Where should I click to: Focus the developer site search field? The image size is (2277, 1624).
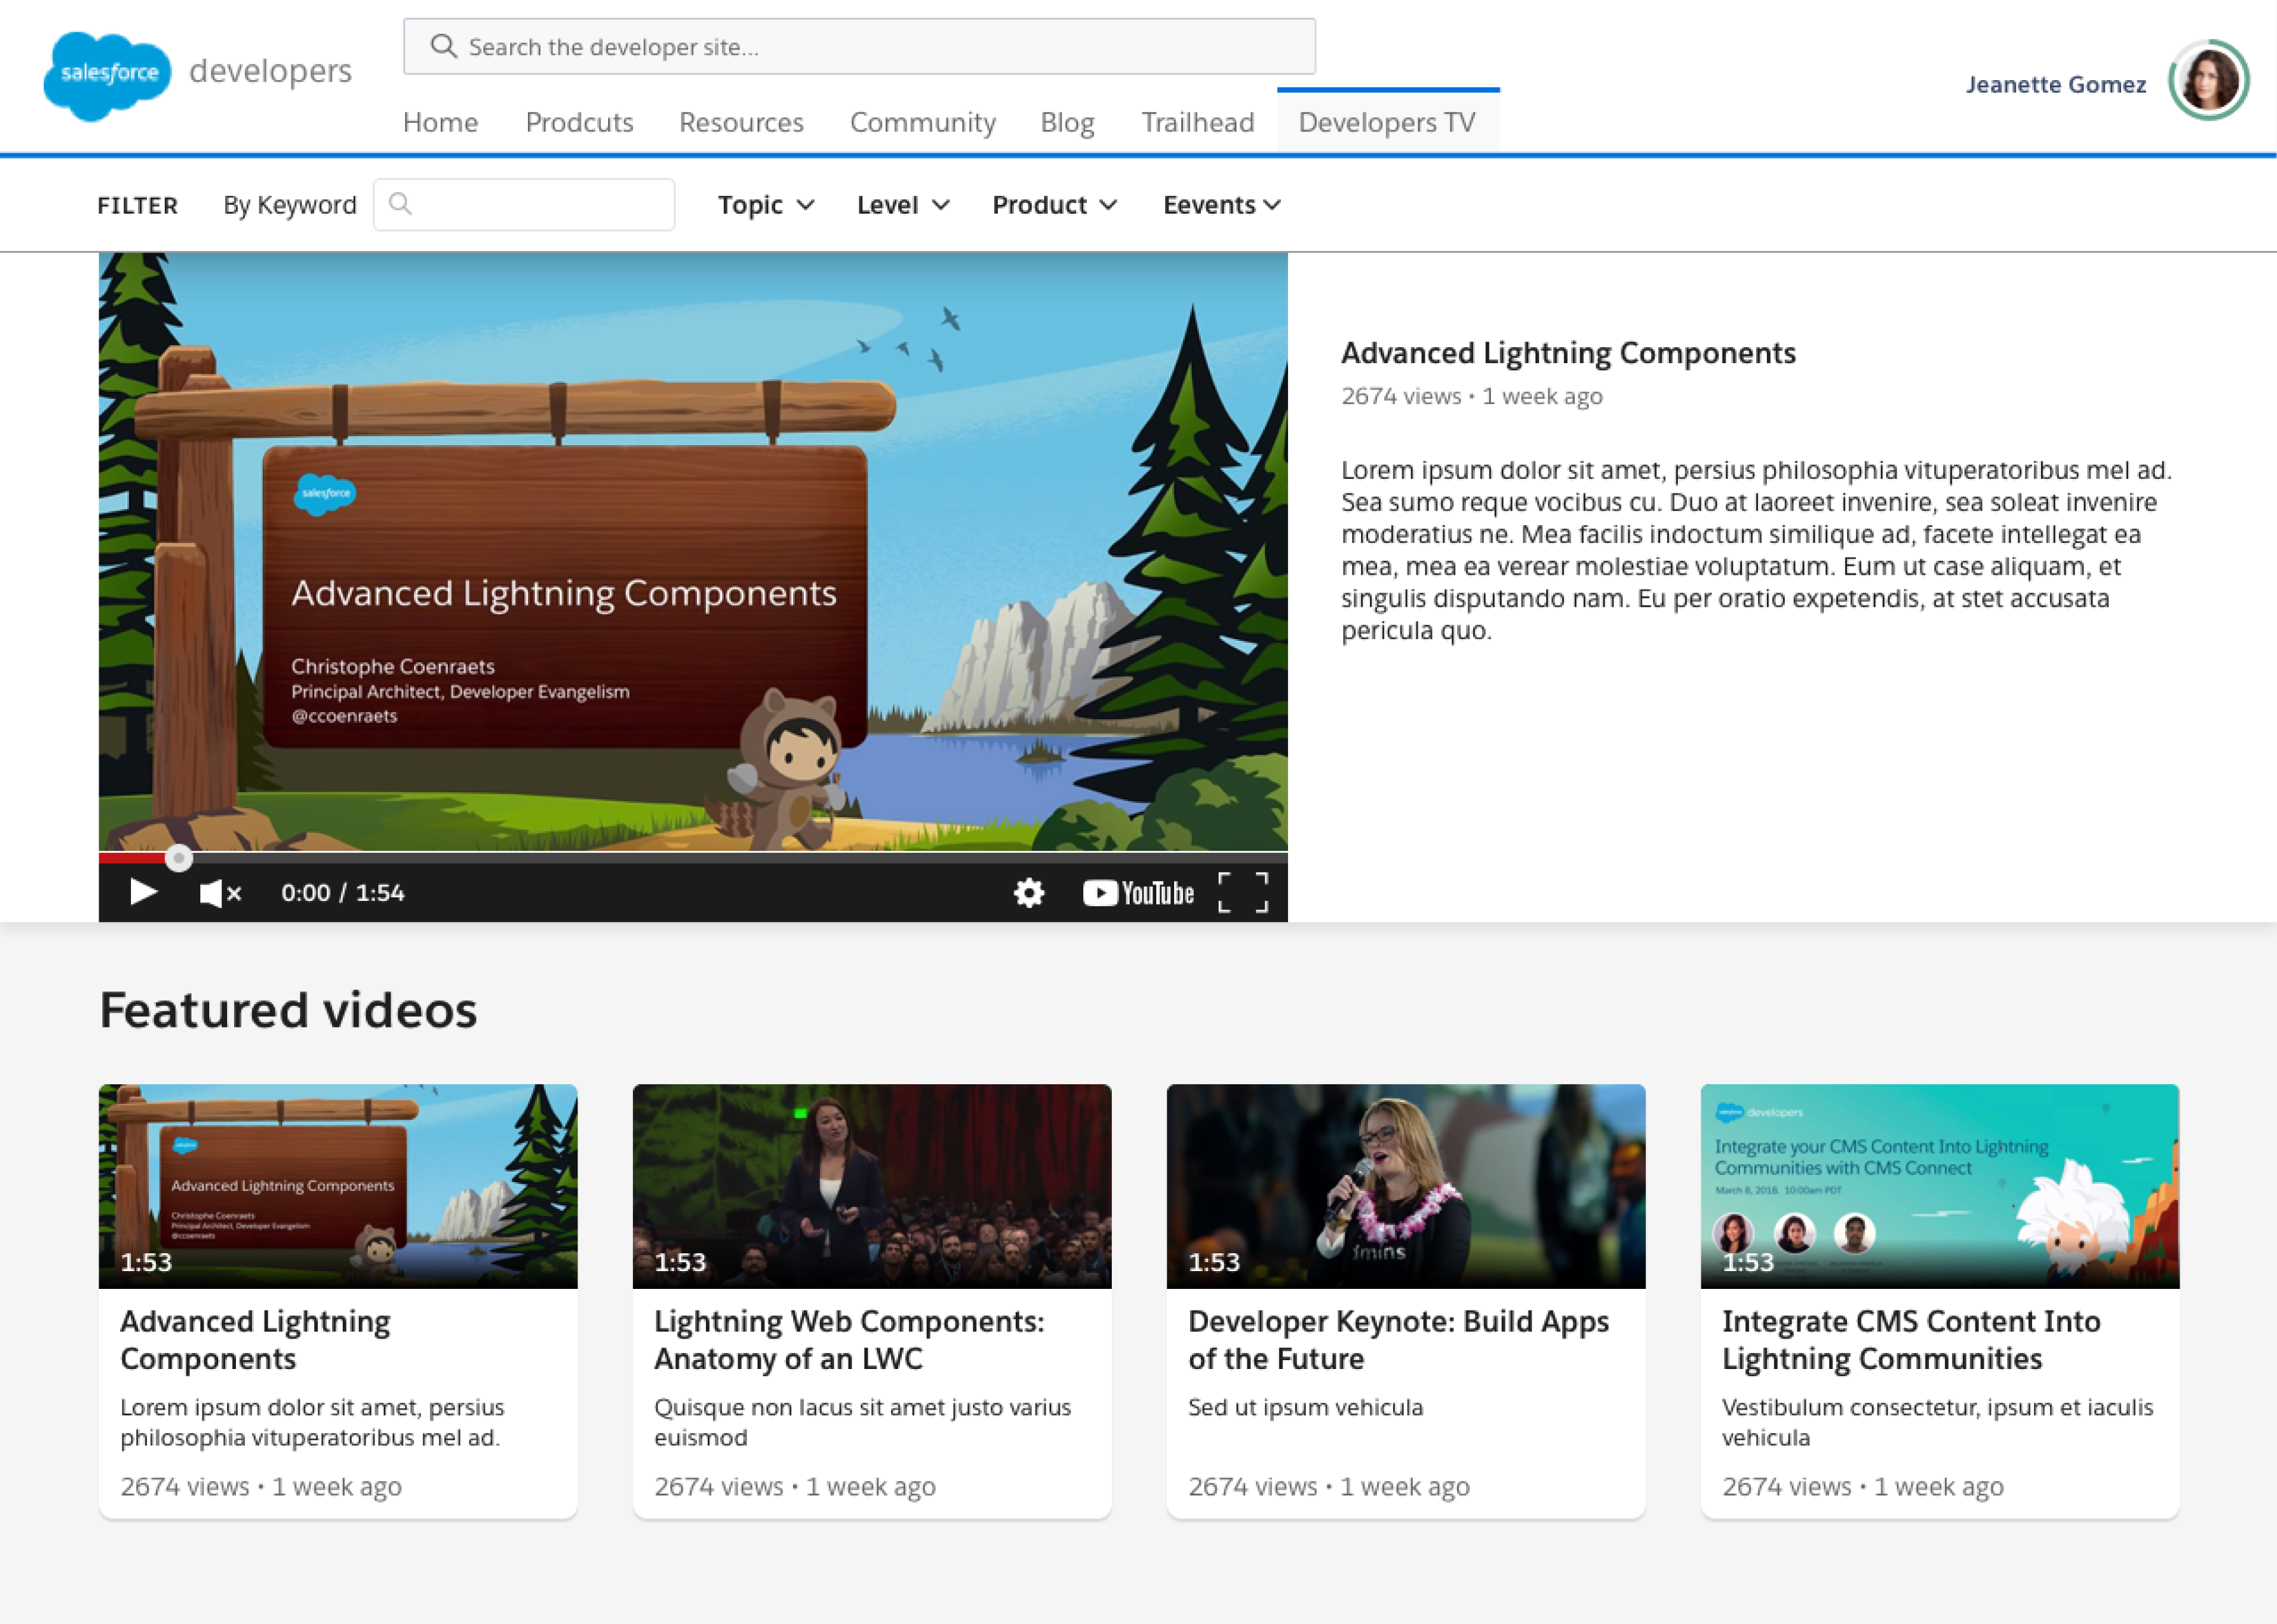click(859, 46)
